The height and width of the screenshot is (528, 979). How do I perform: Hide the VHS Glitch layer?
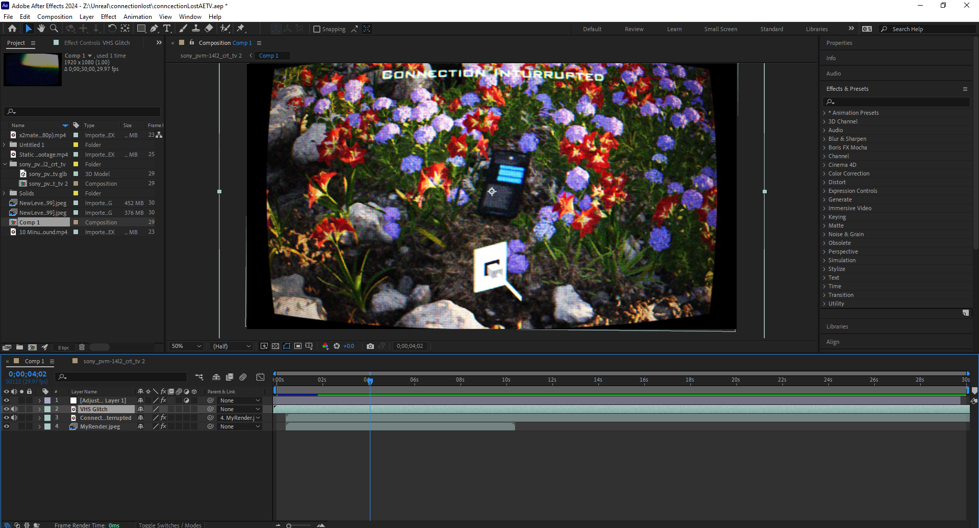pos(7,409)
